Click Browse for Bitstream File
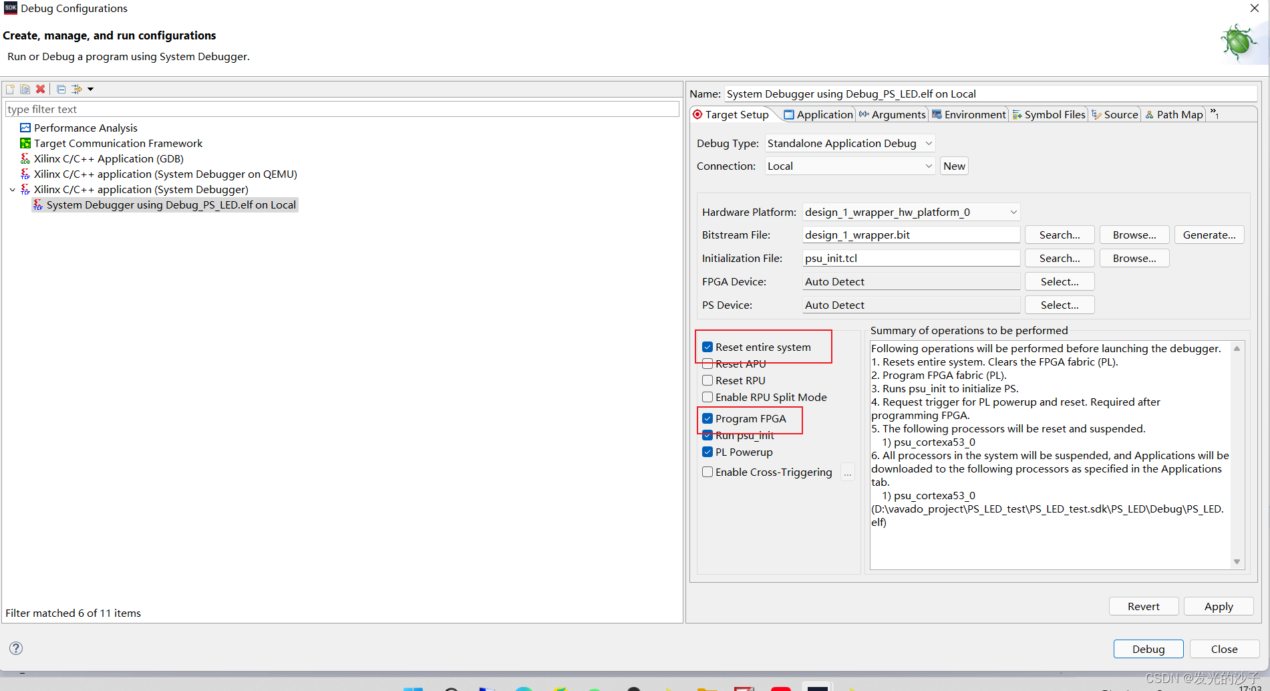The height and width of the screenshot is (691, 1270). point(1134,235)
